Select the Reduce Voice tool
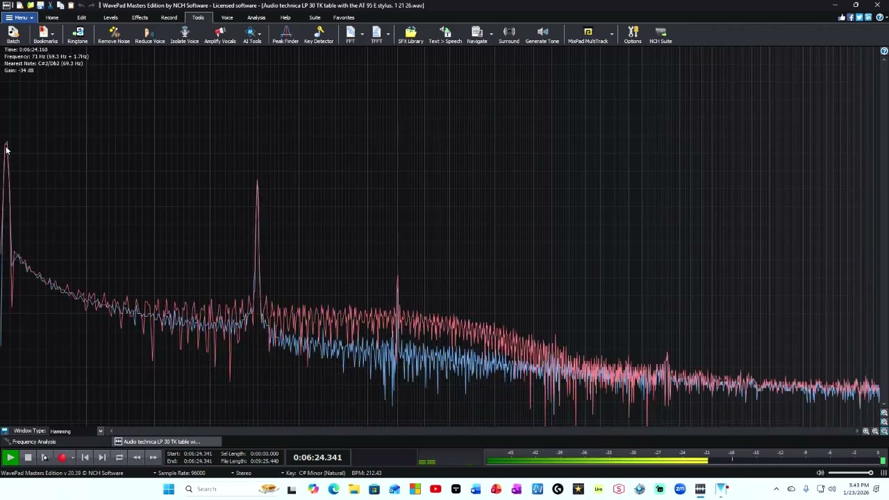This screenshot has height=500, width=889. point(150,35)
